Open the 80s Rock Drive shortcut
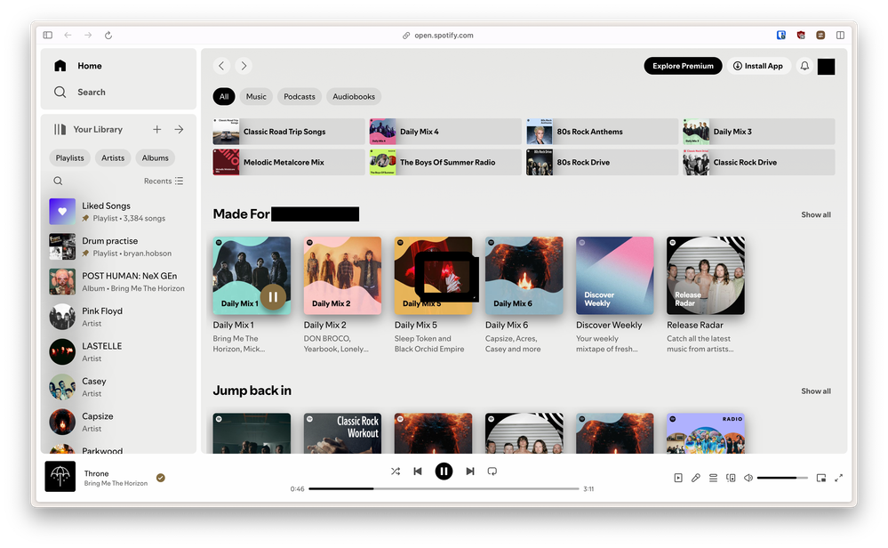 click(602, 162)
